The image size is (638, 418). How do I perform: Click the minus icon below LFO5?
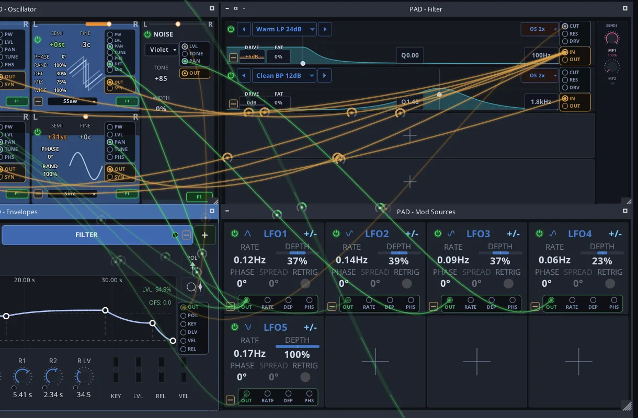(x=230, y=400)
